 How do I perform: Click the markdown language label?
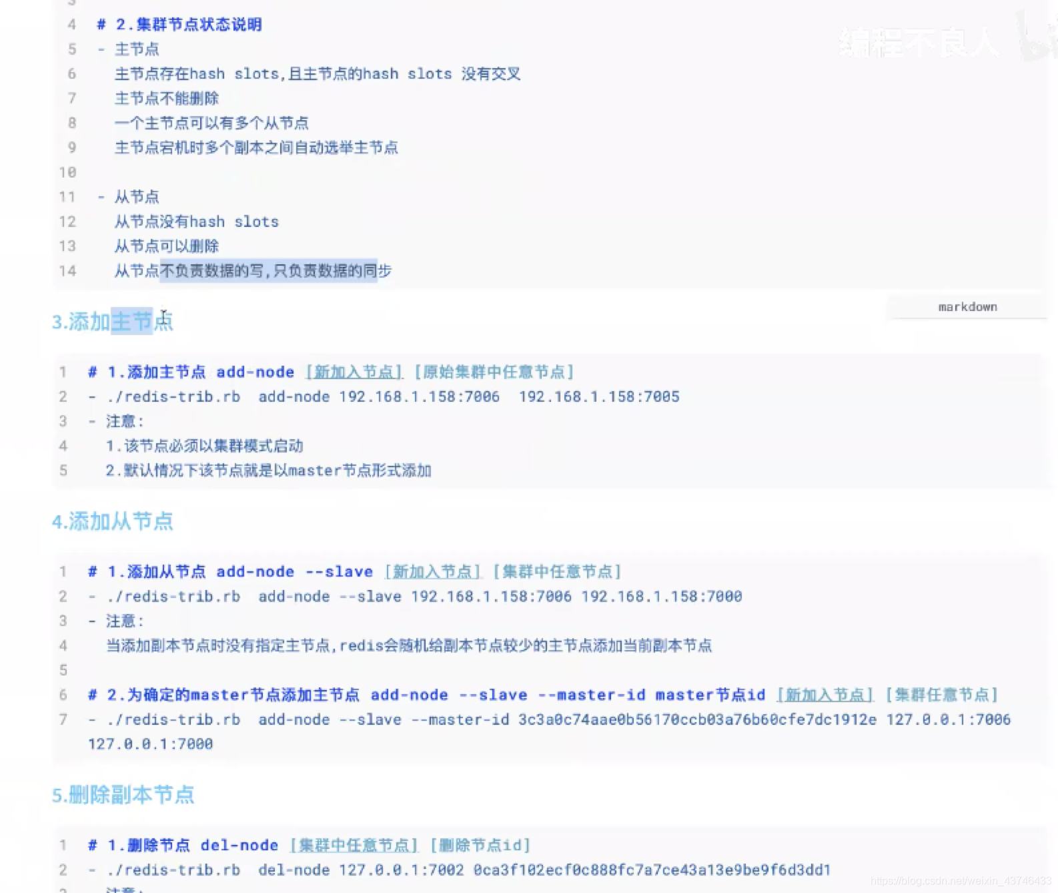tap(967, 307)
